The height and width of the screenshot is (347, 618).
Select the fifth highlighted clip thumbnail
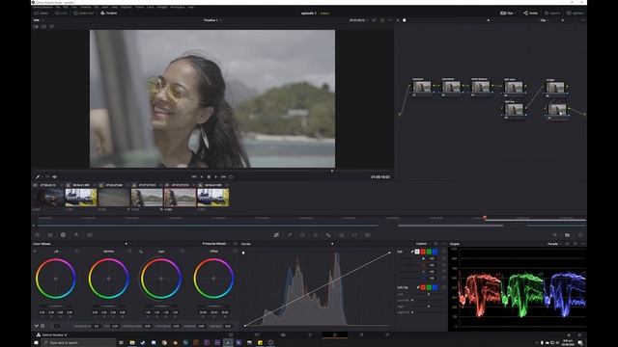coord(180,198)
